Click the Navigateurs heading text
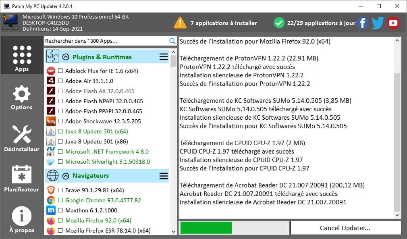 91,176
